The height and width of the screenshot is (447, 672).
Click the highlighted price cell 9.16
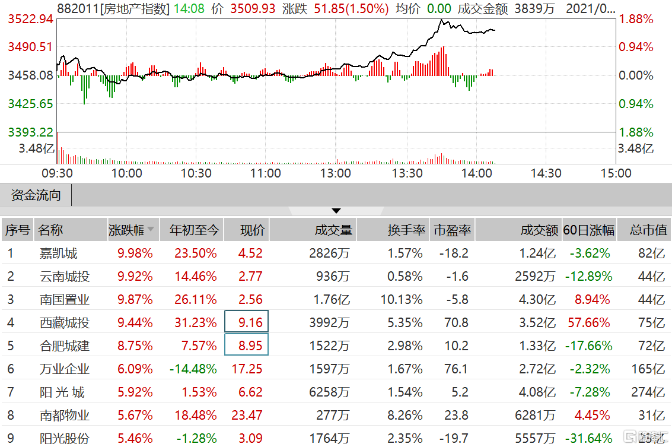coord(246,321)
